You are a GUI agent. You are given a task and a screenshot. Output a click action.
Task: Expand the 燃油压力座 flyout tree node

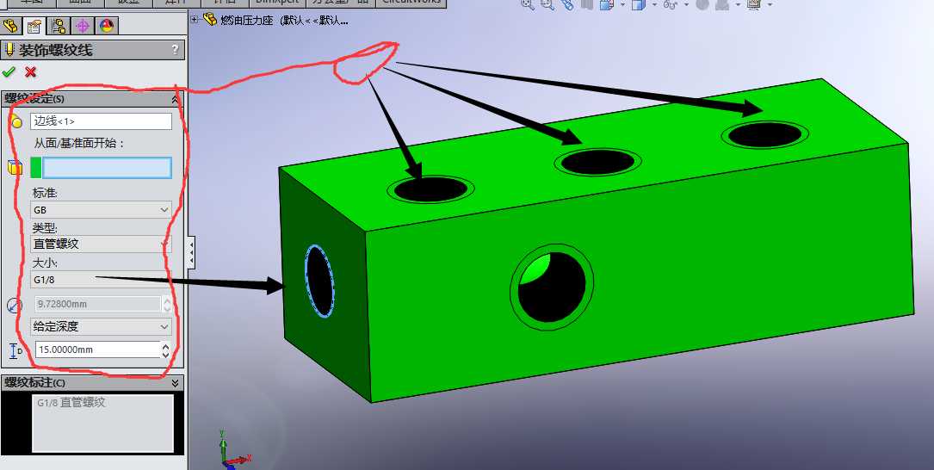(195, 20)
